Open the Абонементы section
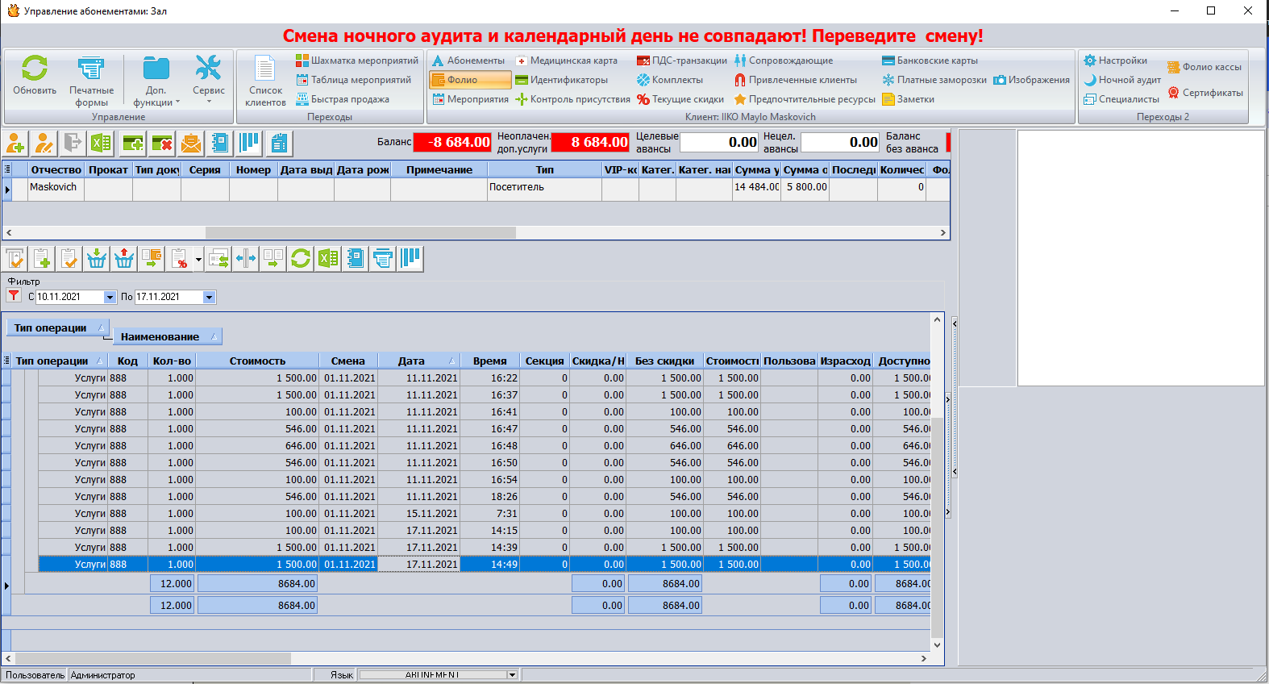 468,60
